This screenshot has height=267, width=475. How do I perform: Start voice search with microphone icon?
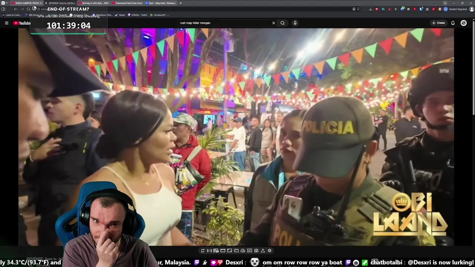[x=295, y=23]
